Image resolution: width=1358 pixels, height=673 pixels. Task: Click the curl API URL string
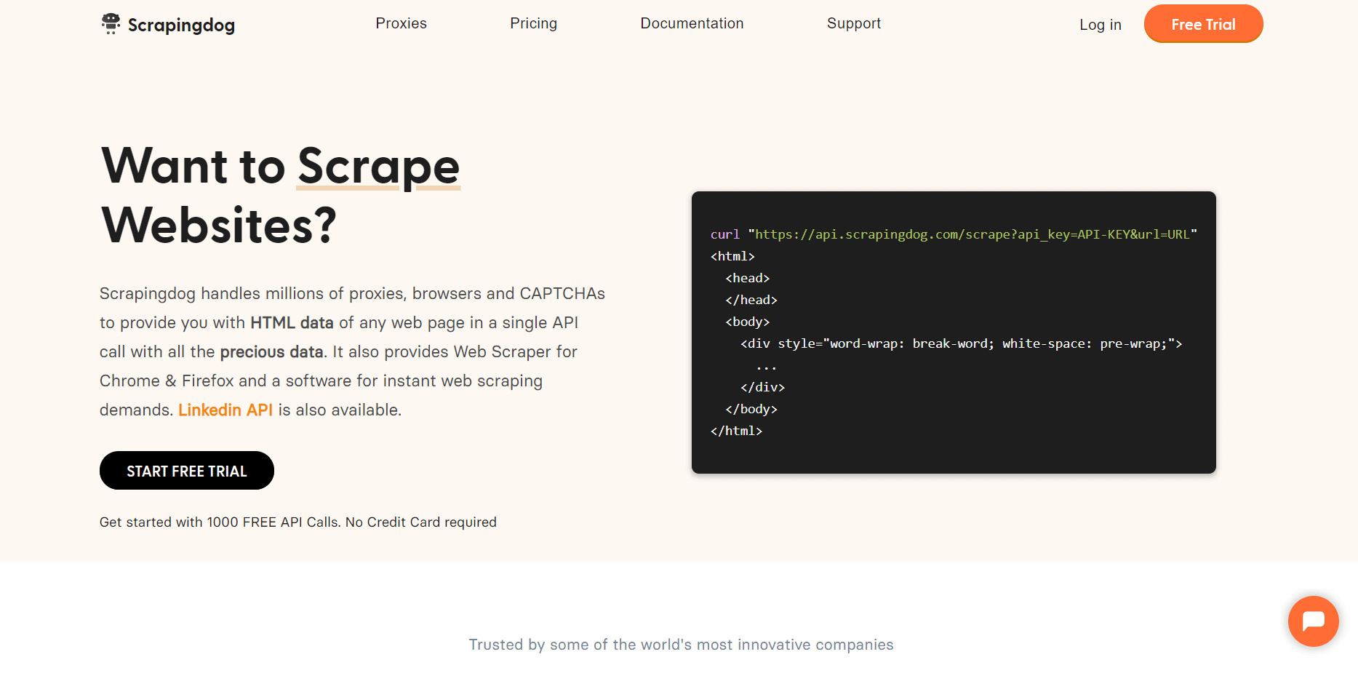point(972,234)
